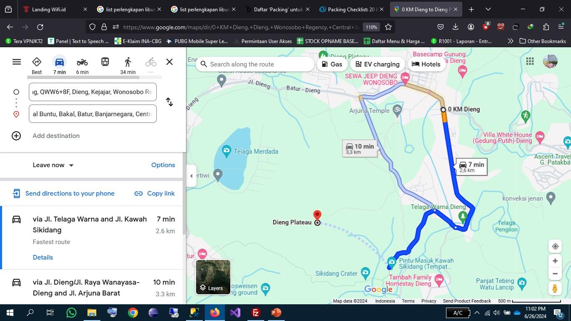Reload the current page
Screen dimensions: 571x321
point(40,27)
